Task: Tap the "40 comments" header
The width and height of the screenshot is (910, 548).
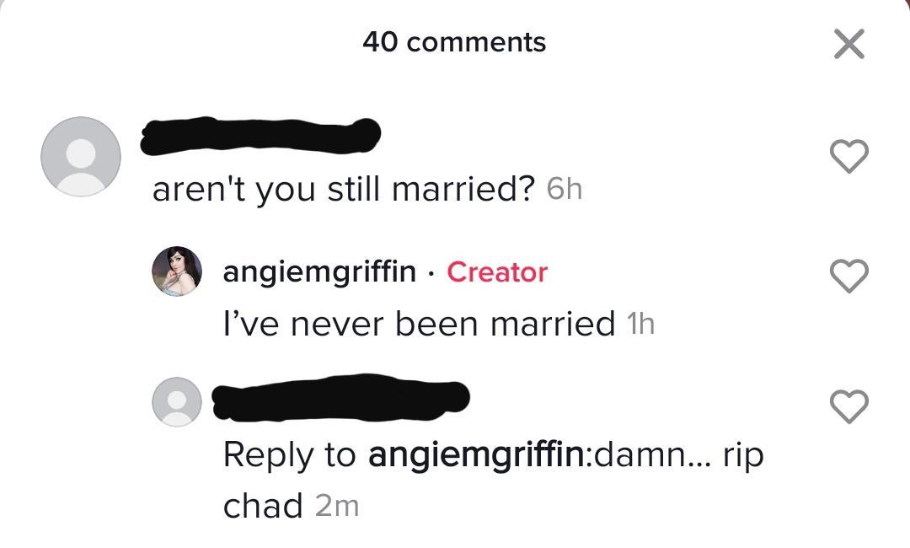Action: 454,42
